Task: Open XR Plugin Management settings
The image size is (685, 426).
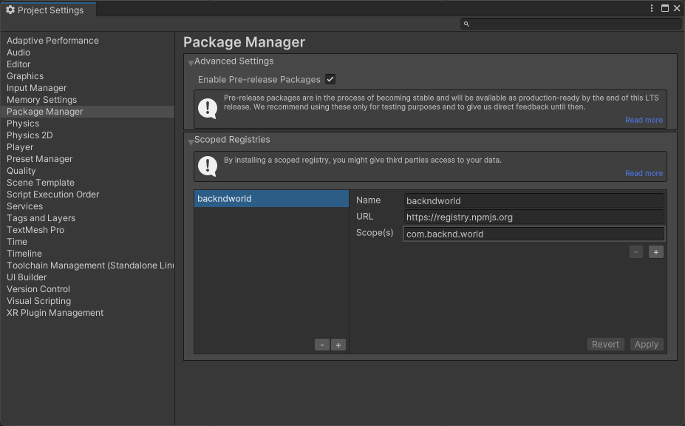Action: click(x=87, y=312)
